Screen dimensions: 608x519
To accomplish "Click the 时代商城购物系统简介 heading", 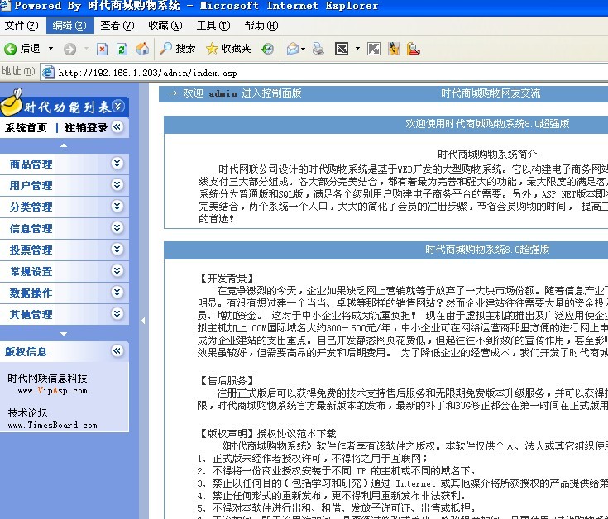I will pos(487,155).
